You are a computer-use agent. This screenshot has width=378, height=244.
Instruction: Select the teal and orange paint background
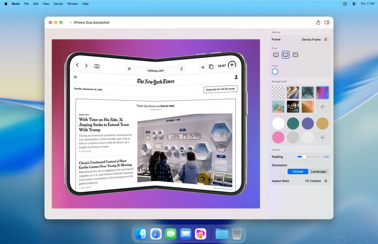[x=278, y=107]
